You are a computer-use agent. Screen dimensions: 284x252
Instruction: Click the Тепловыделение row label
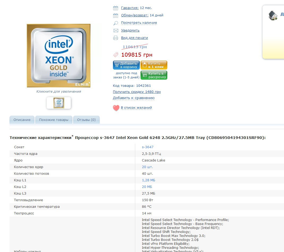pos(28,200)
